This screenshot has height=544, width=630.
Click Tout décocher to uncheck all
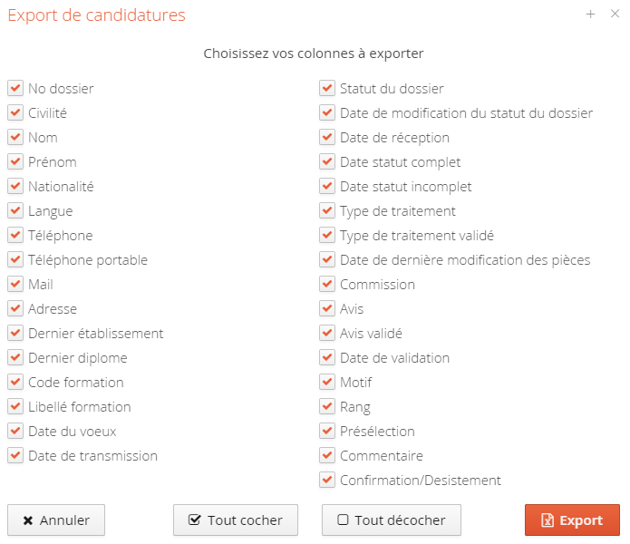391,520
